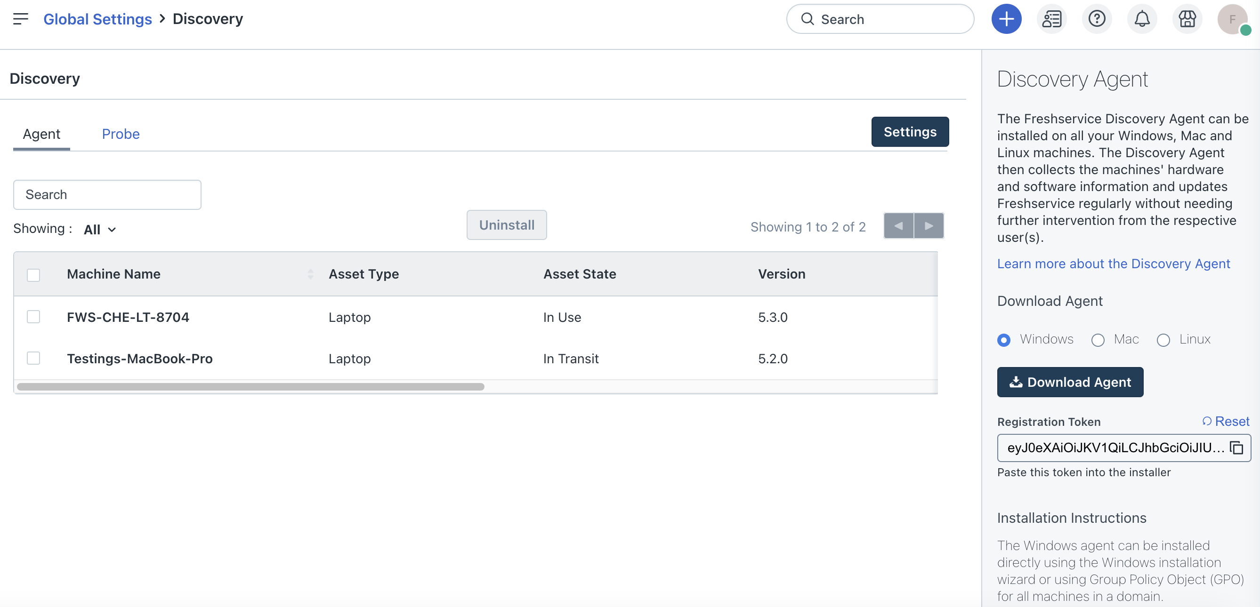
Task: Click the blue plus create icon
Action: [1006, 19]
